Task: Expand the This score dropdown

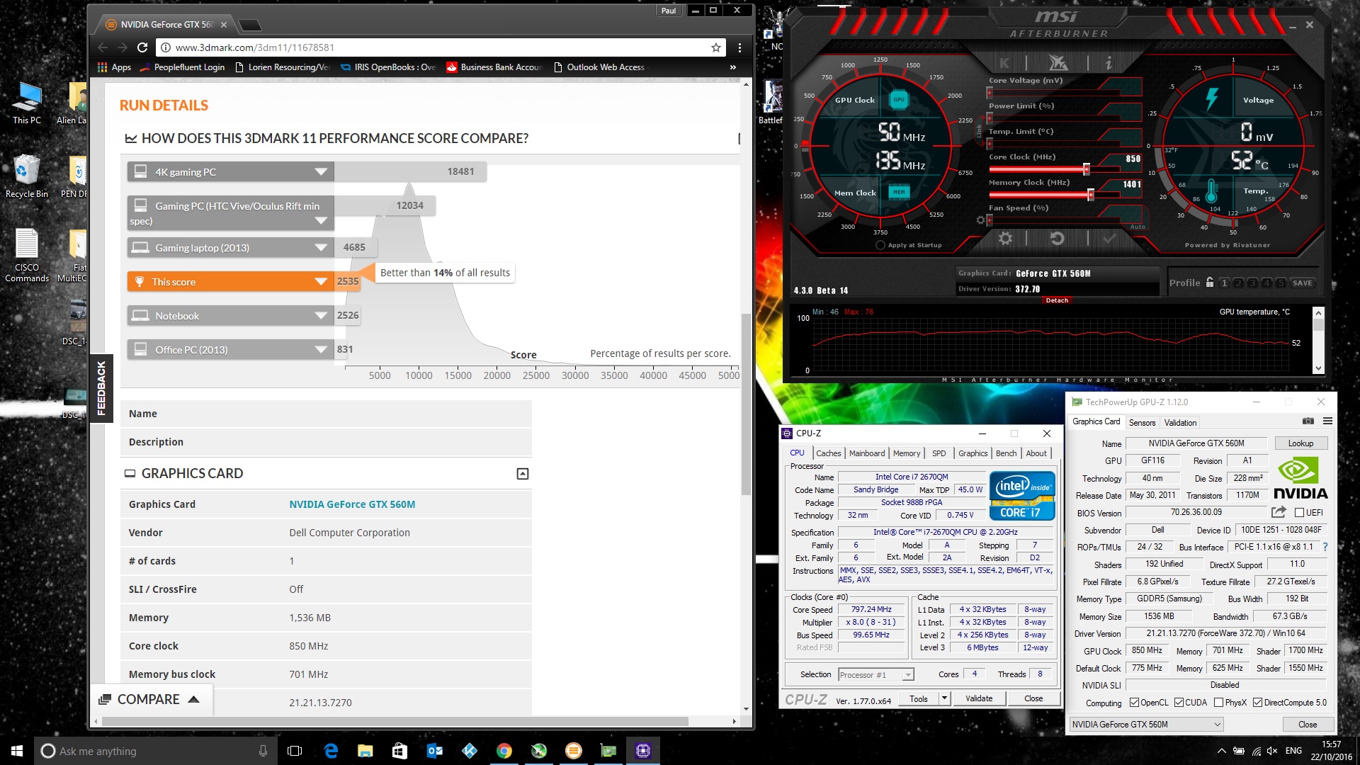Action: click(321, 282)
